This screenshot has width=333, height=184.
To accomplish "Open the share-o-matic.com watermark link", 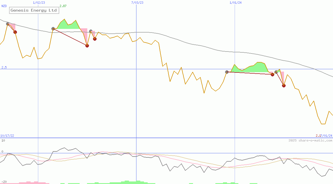I will click(x=310, y=140).
